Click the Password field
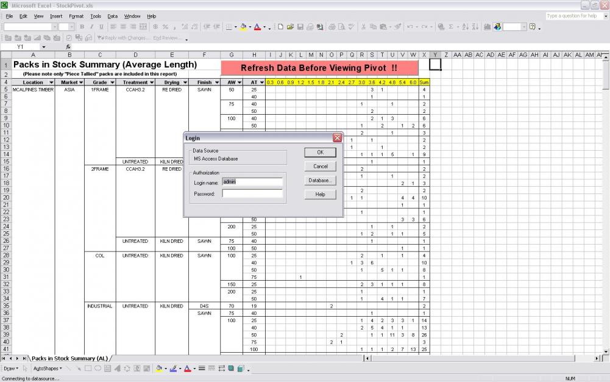Image resolution: width=610 pixels, height=382 pixels. click(x=252, y=193)
